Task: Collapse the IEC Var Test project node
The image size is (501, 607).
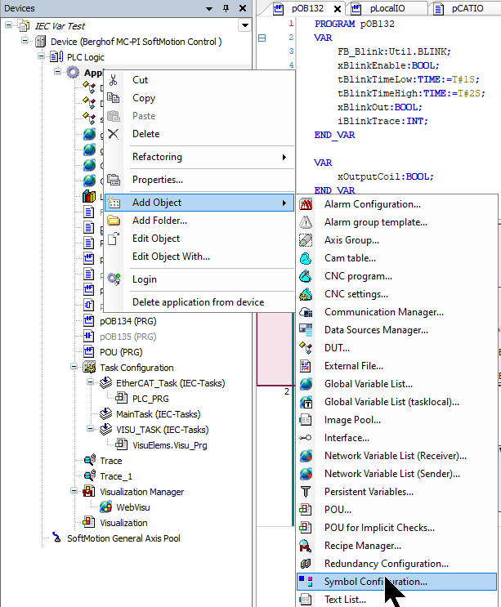Action: point(8,25)
